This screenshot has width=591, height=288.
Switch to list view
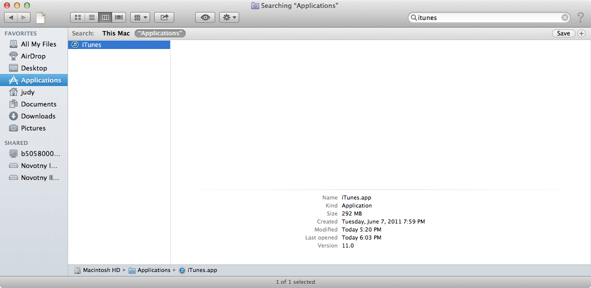91,17
